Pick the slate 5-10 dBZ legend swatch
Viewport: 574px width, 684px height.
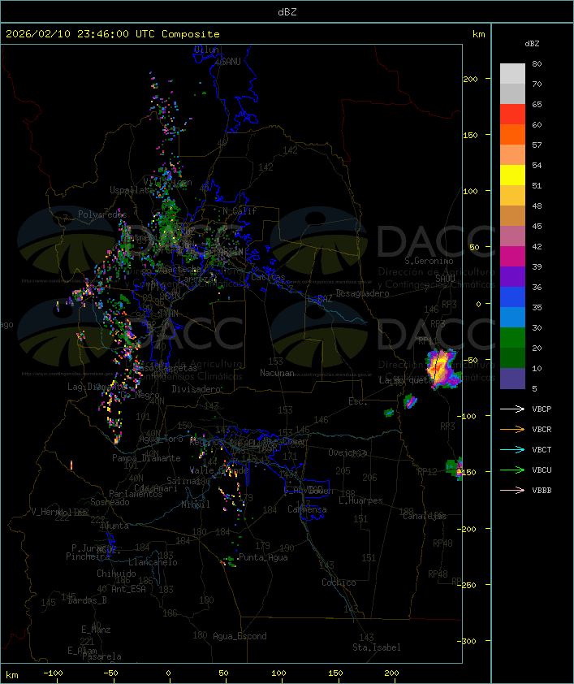tap(512, 379)
